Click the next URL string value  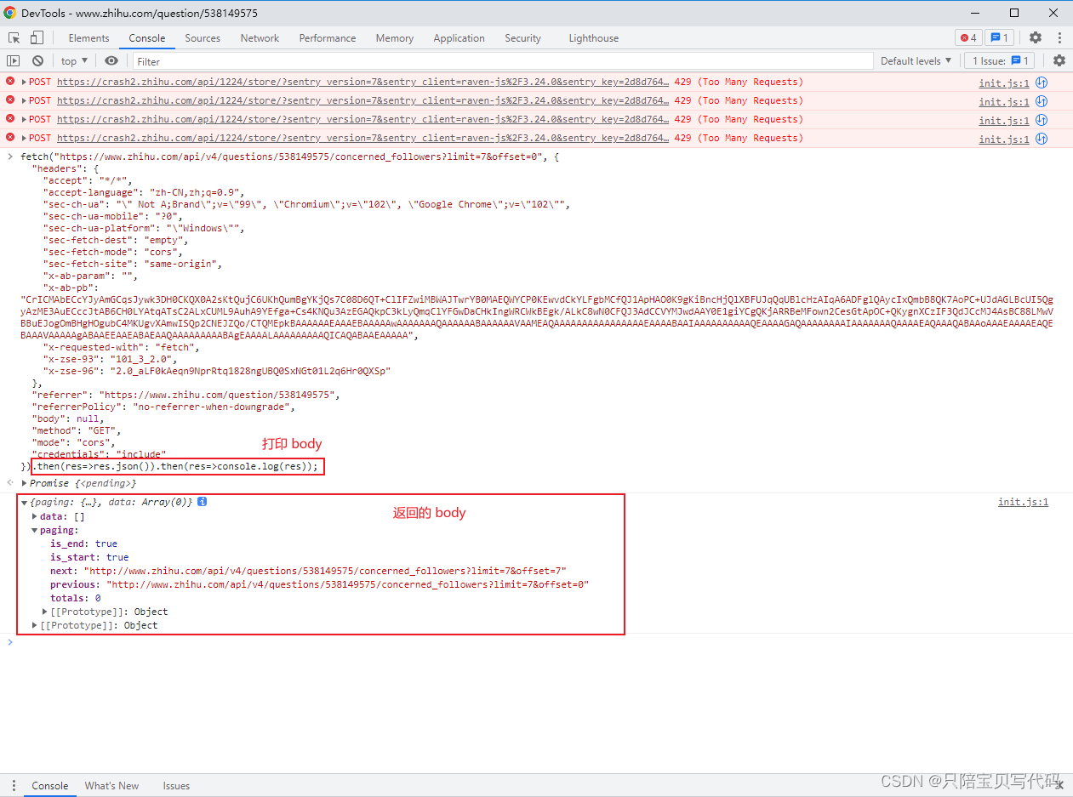tap(325, 571)
